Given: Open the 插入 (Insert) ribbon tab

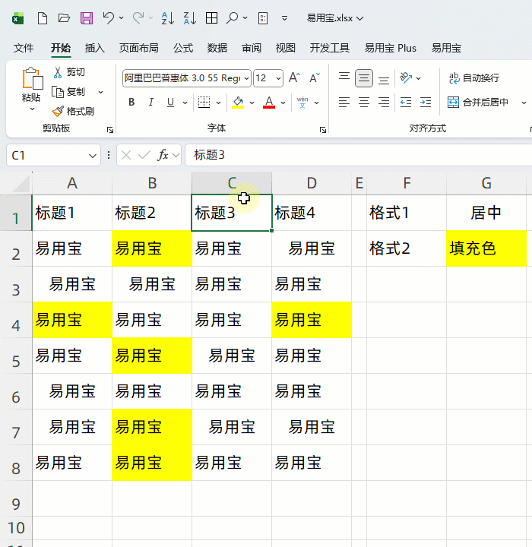Looking at the screenshot, I should (95, 48).
